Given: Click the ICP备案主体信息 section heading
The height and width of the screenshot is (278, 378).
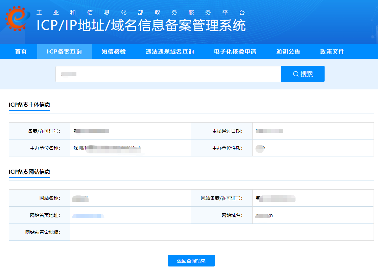Looking at the screenshot, I should tap(29, 105).
